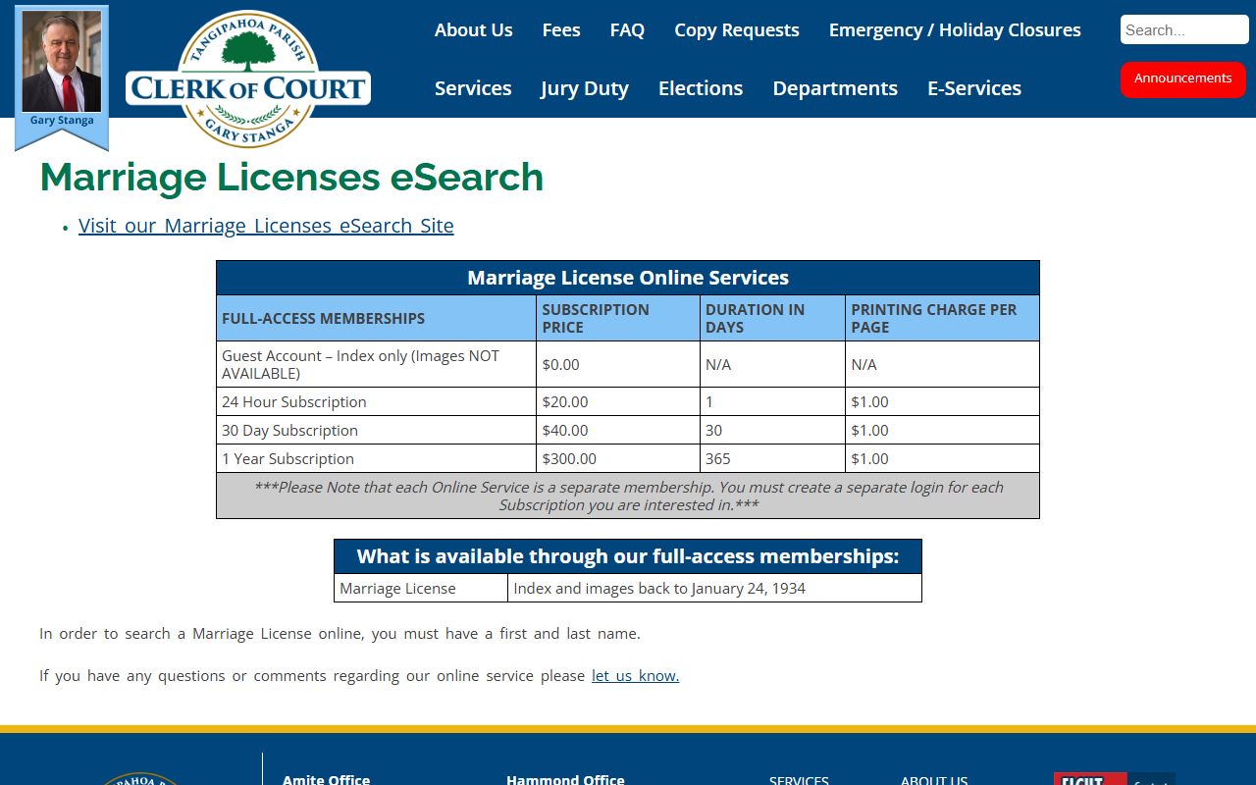
Task: Visit the Marriage Licenses eSearch Site link
Action: 266,226
